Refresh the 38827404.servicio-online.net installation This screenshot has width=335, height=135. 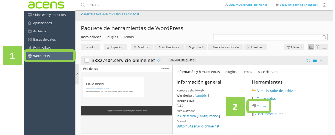pyautogui.click(x=308, y=61)
